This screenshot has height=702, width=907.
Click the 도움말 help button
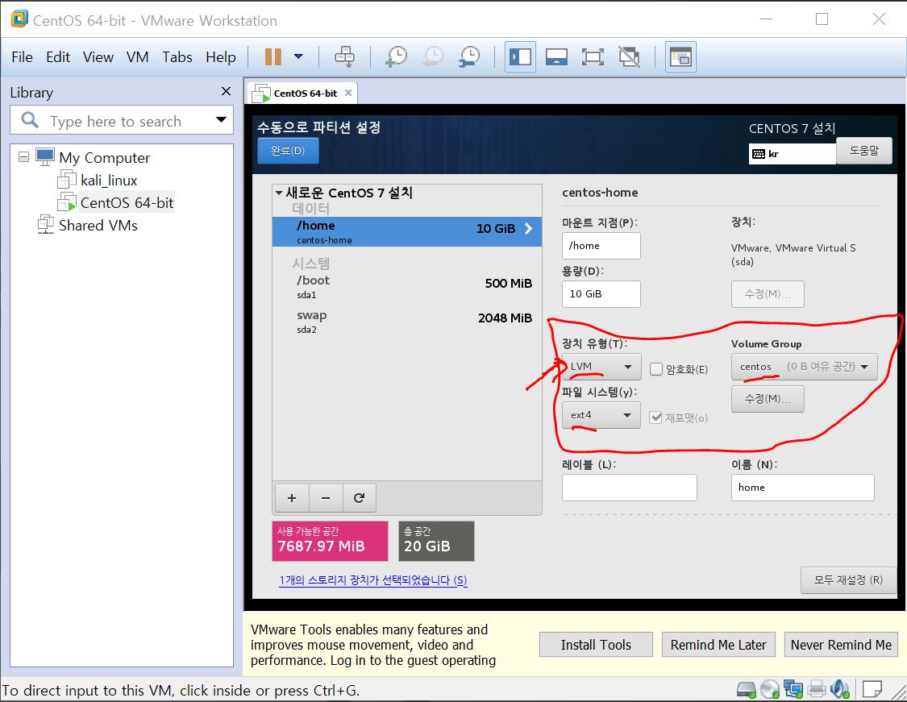[863, 151]
